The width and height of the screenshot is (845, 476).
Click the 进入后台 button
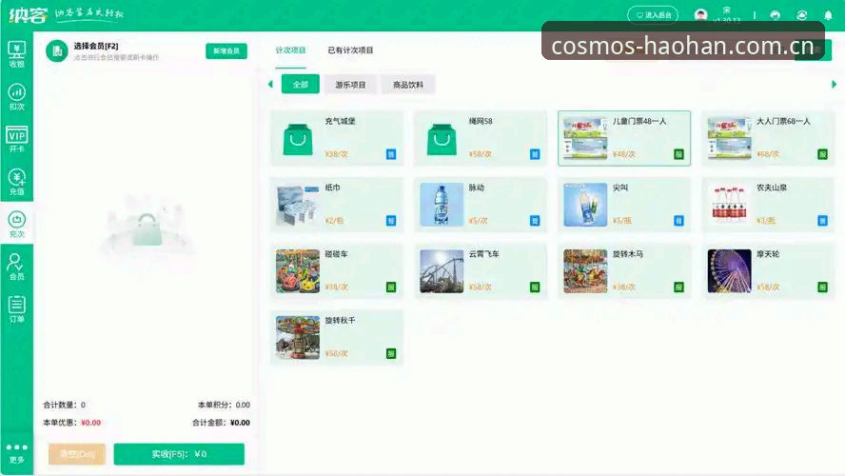point(653,15)
